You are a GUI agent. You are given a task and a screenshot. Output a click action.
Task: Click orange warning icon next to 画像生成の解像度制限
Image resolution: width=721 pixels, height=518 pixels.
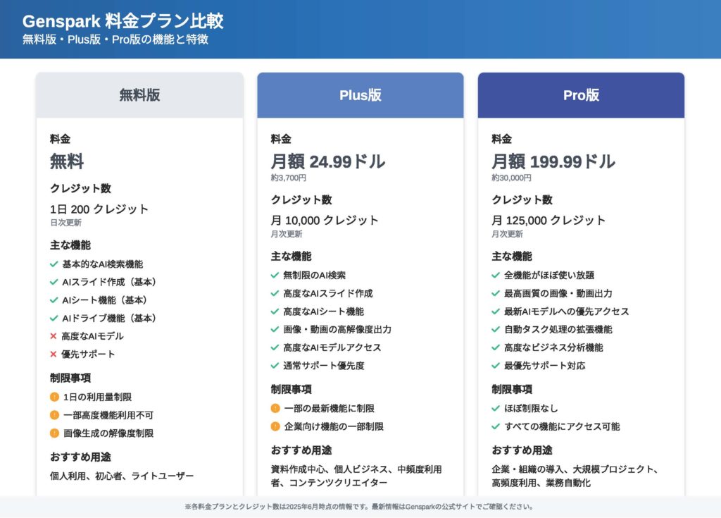point(54,433)
